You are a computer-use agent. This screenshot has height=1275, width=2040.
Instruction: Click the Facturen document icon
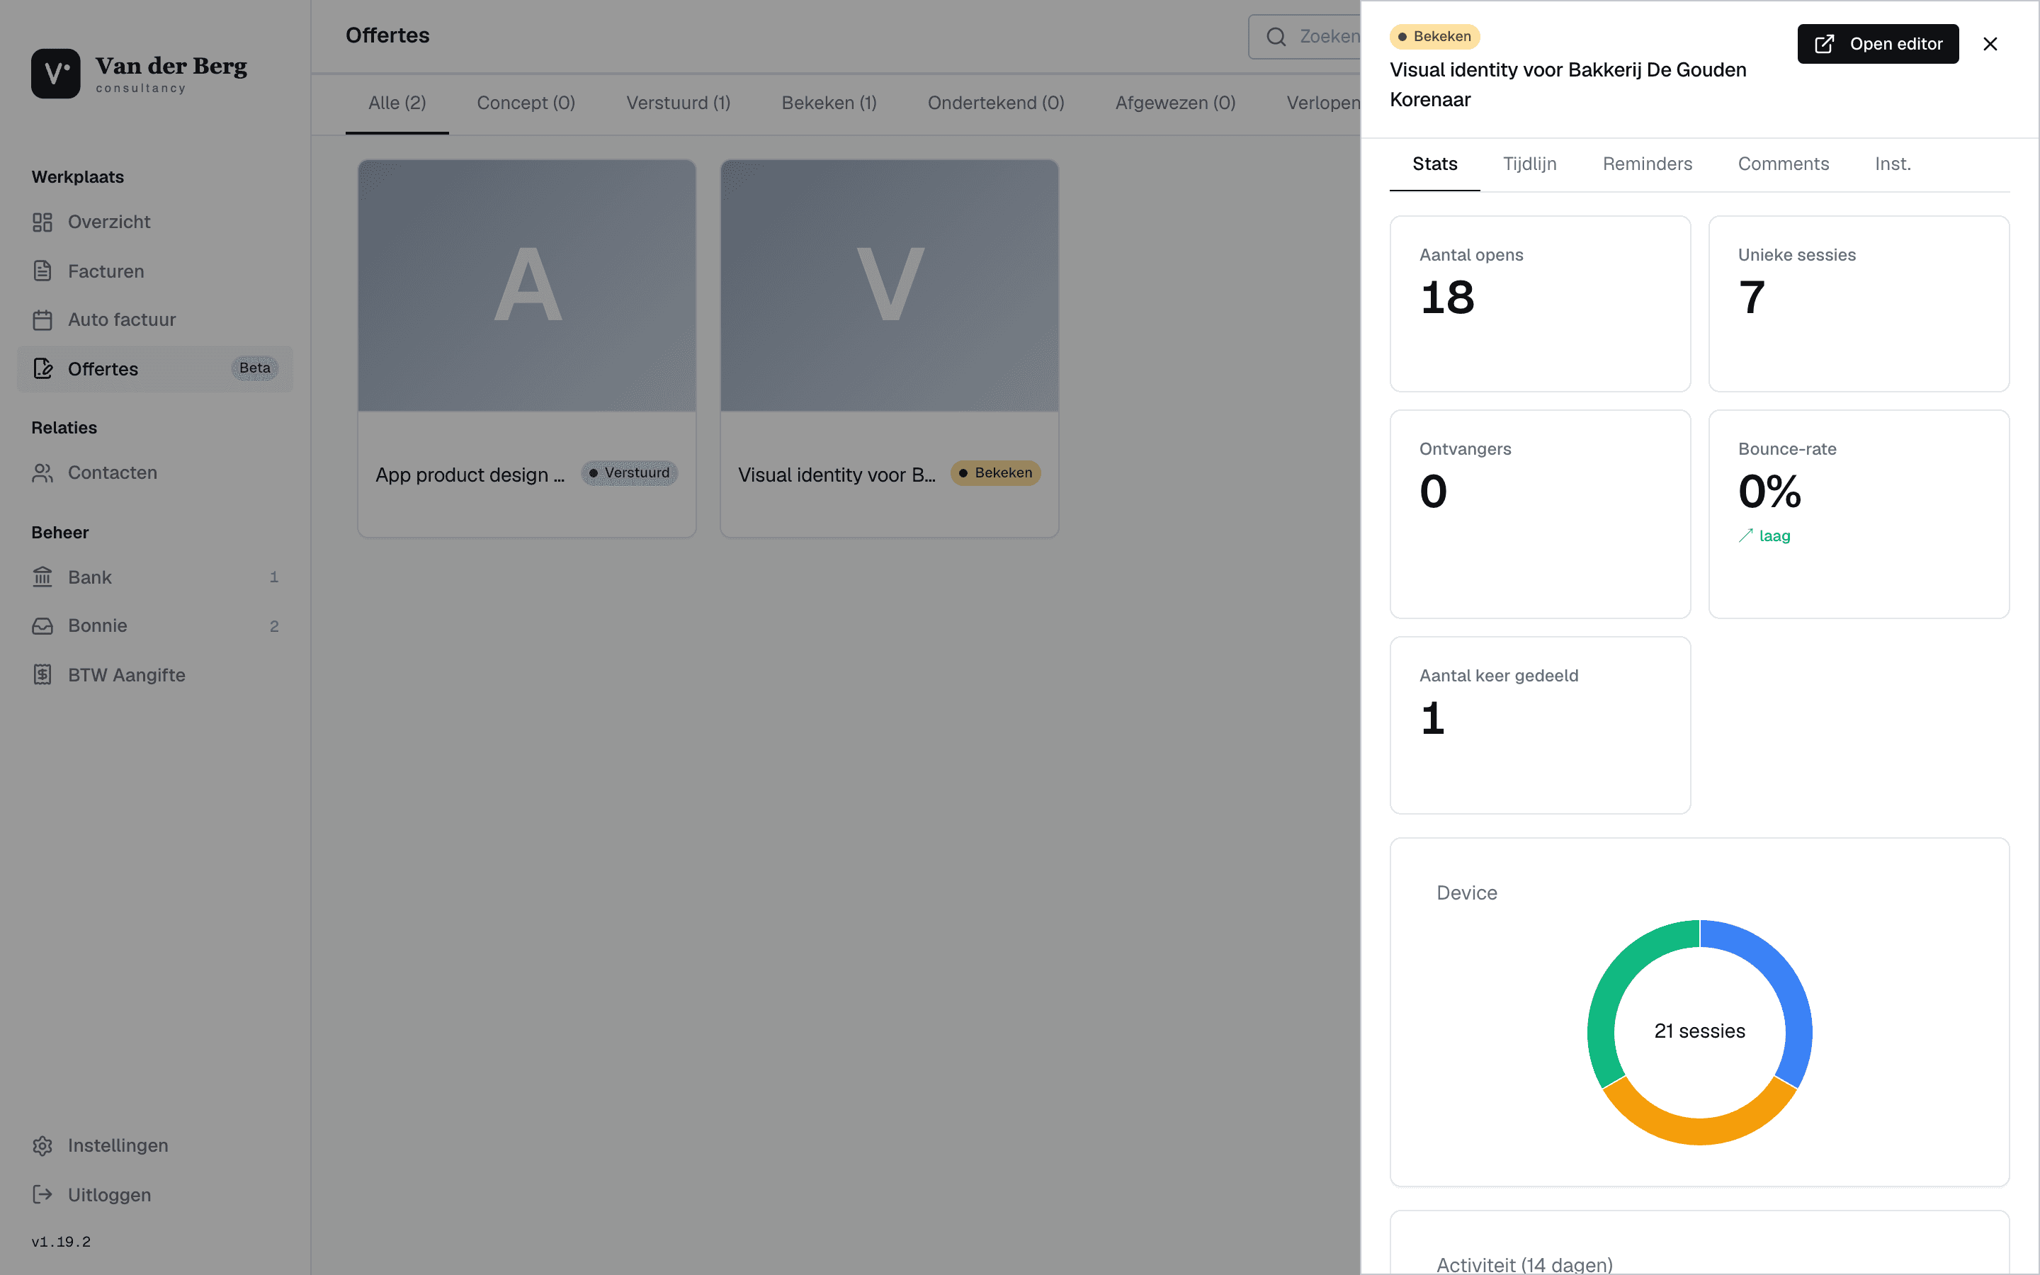pyautogui.click(x=42, y=271)
